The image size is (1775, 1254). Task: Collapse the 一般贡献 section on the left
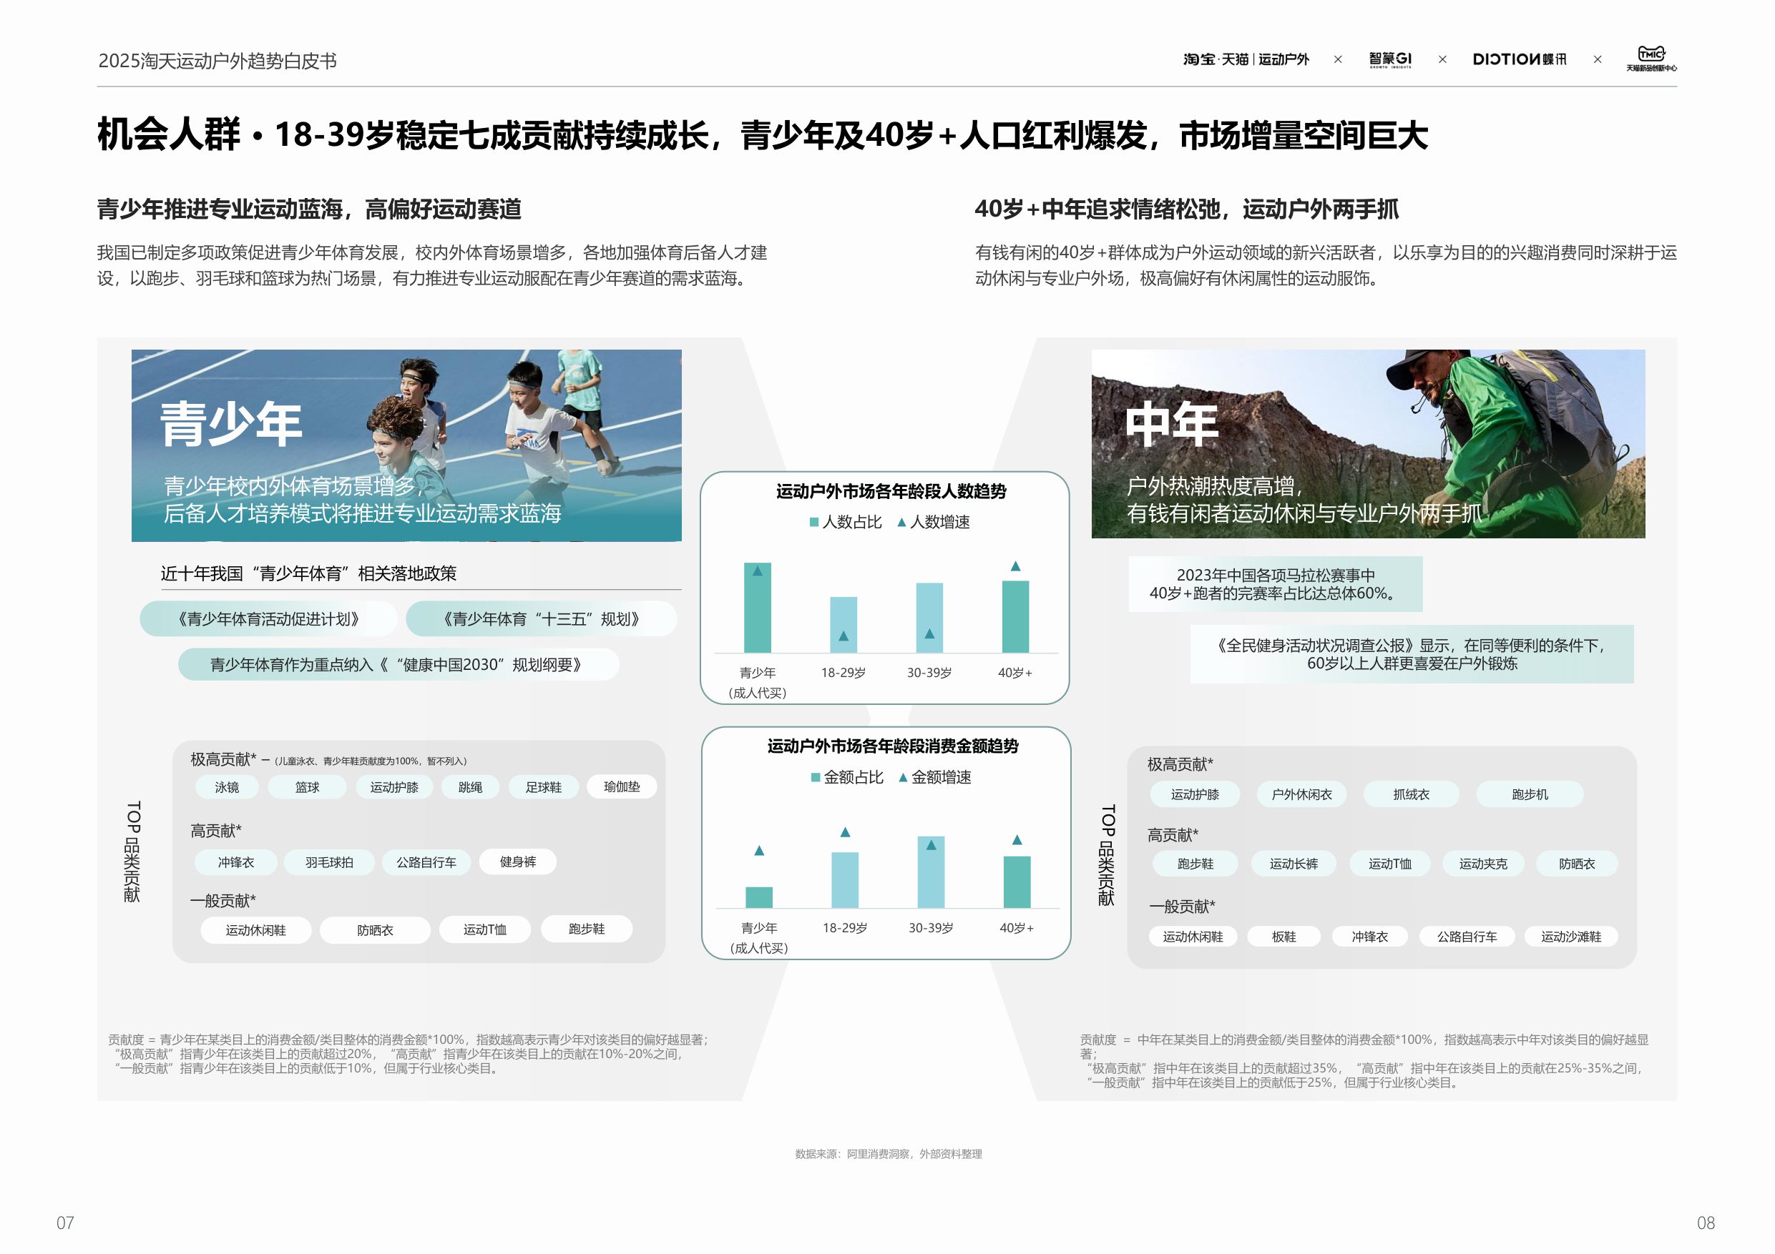pos(223,902)
